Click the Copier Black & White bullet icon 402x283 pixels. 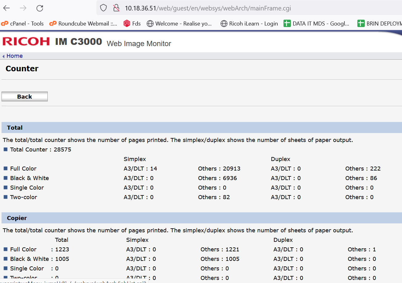click(x=6, y=259)
